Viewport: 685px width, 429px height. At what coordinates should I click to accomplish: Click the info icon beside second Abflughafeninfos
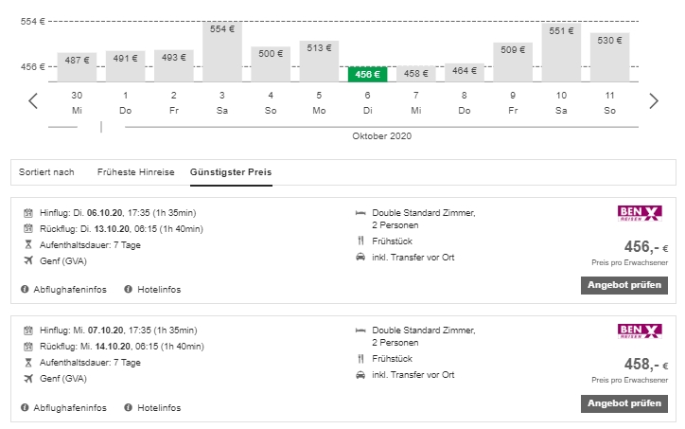pyautogui.click(x=25, y=407)
